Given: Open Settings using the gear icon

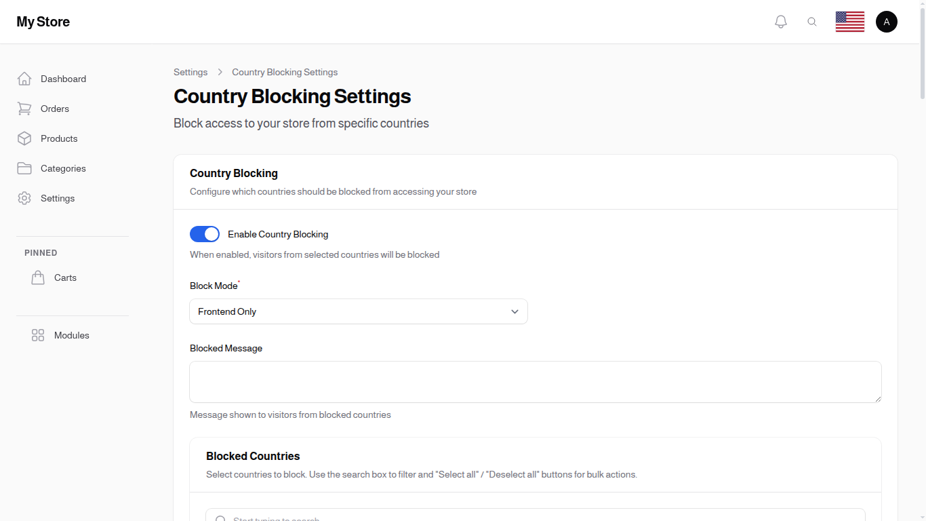Looking at the screenshot, I should click(24, 198).
